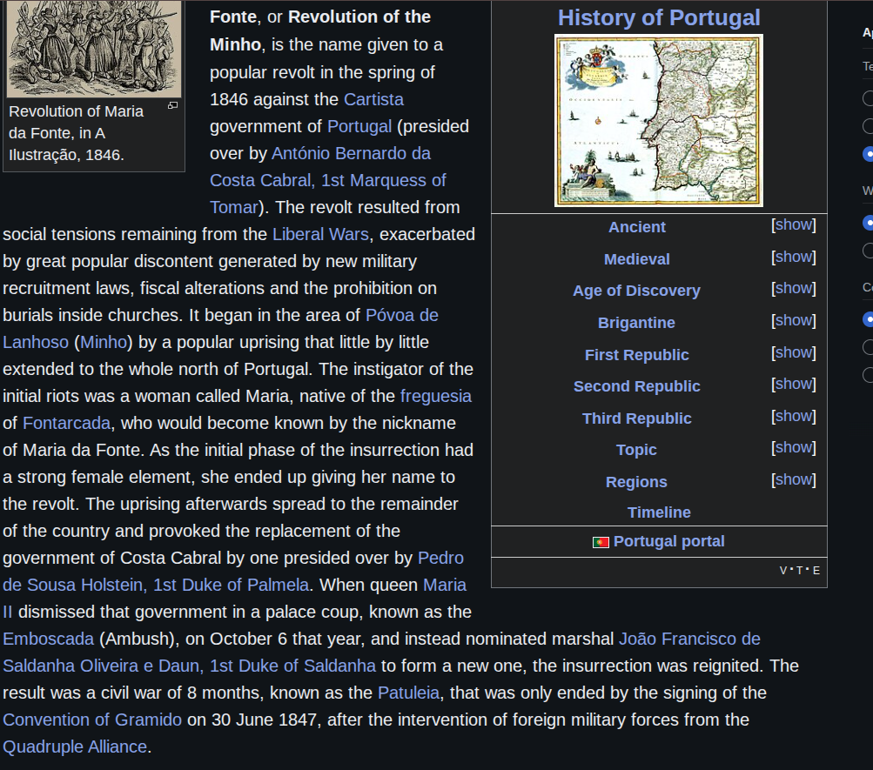Follow the Liberal Wars link
This screenshot has height=770, width=873.
[x=320, y=234]
